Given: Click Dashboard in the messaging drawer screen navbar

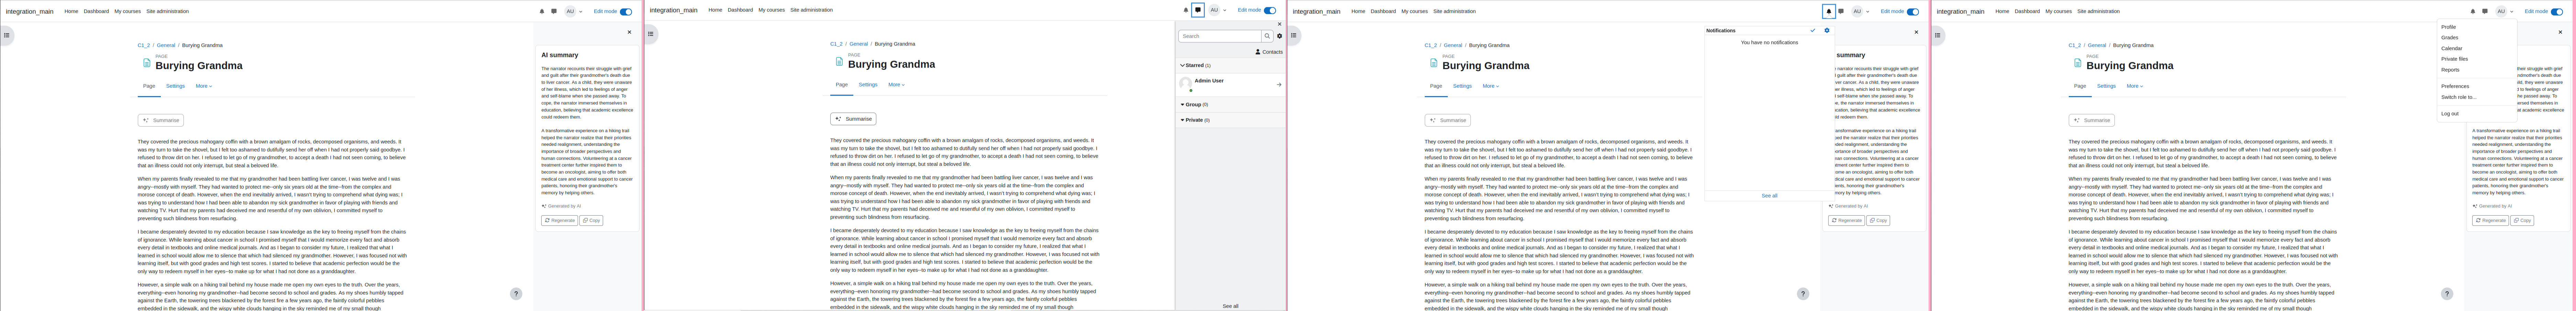Looking at the screenshot, I should (740, 10).
